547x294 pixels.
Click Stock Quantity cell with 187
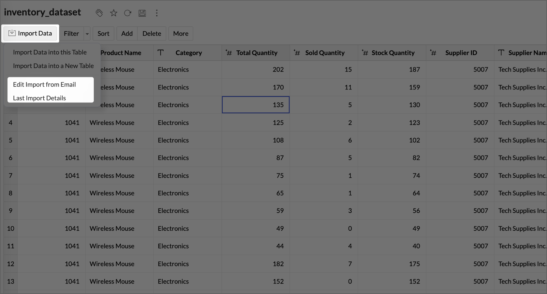[x=392, y=69]
